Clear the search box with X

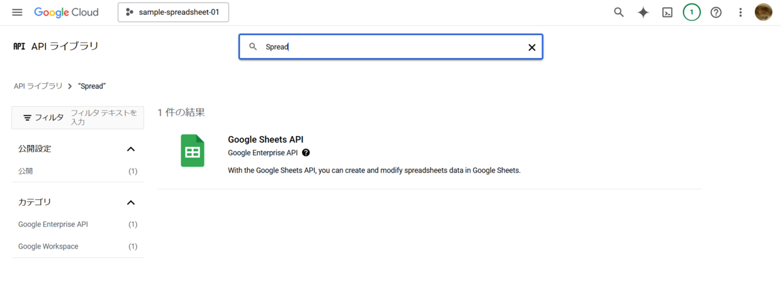532,47
